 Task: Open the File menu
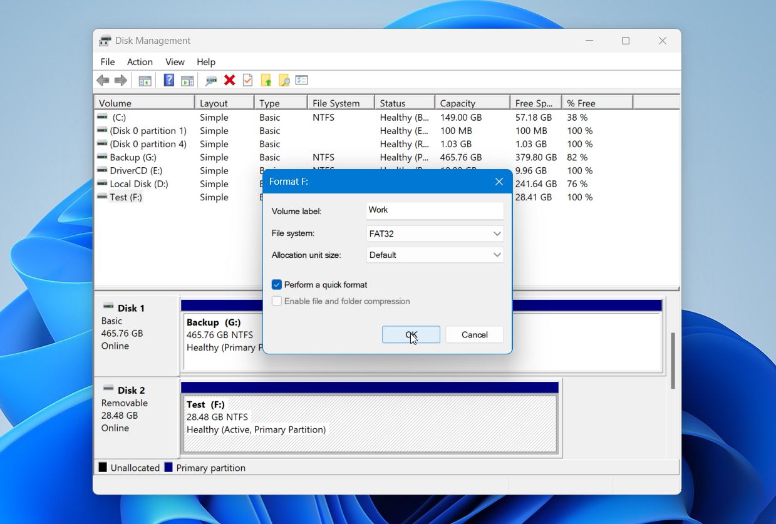pyautogui.click(x=108, y=62)
